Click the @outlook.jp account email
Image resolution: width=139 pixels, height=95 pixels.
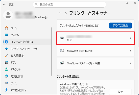point(41,17)
